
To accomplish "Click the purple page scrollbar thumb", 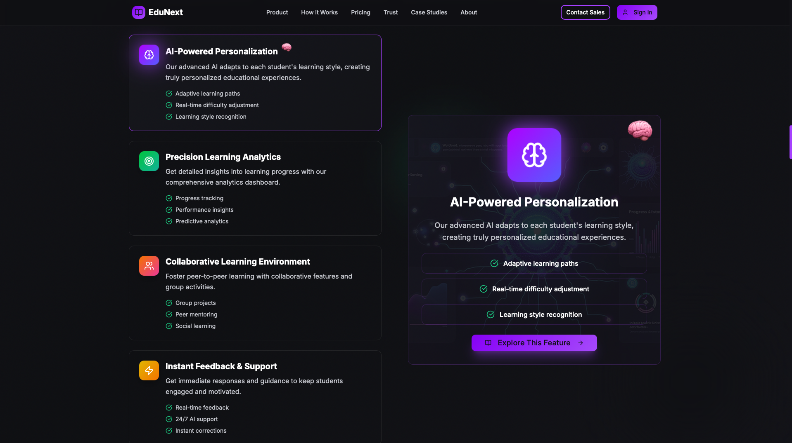I will [790, 142].
